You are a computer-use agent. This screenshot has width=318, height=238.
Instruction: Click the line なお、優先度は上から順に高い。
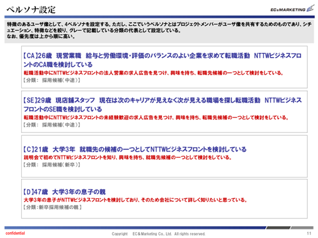41,36
